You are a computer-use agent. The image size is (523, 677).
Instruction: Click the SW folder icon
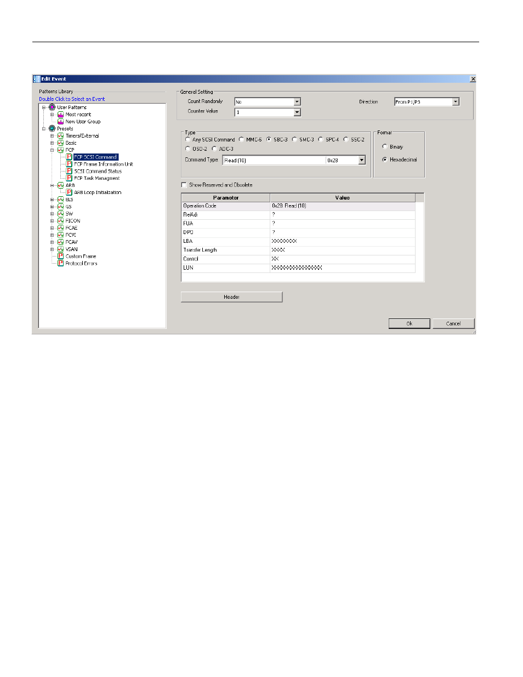click(61, 214)
